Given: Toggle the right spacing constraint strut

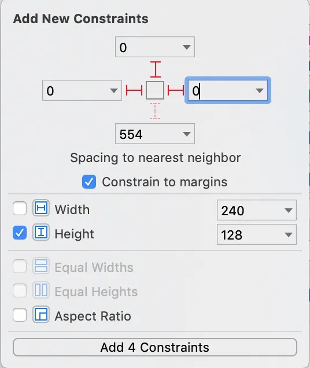Looking at the screenshot, I should (176, 90).
